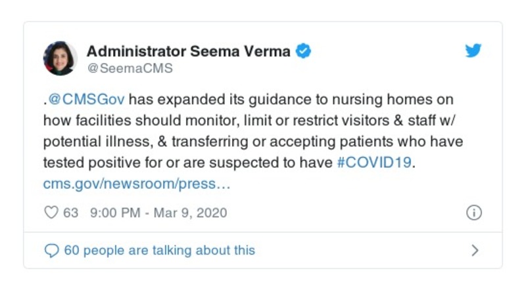Click the speech bubble conversation icon
This screenshot has height=292, width=526.
pos(51,250)
